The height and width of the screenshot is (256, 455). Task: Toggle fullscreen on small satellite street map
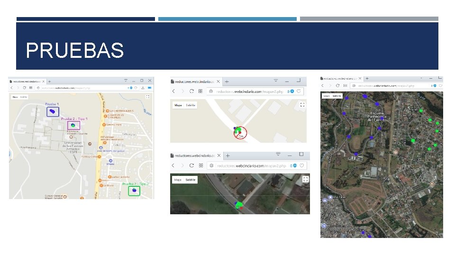(x=305, y=179)
